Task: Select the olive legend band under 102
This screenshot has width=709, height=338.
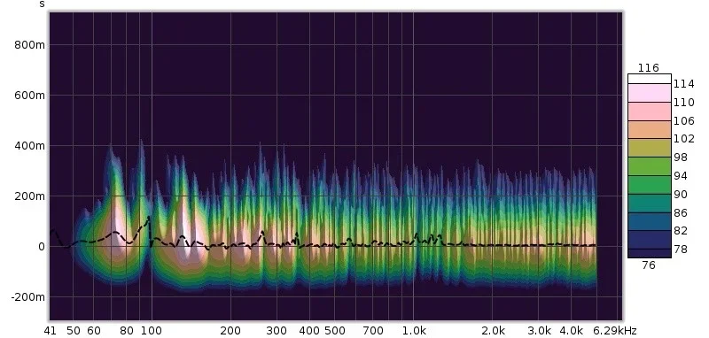Action: pos(650,149)
